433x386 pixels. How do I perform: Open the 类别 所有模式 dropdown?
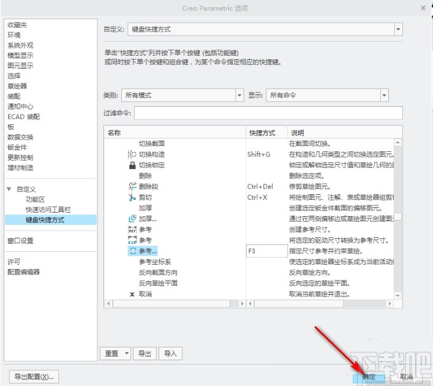tap(239, 96)
